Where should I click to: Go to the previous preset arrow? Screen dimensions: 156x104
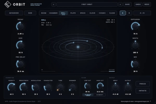54,4
